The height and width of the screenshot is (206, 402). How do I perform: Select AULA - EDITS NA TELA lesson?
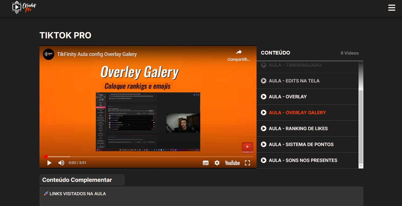294,81
